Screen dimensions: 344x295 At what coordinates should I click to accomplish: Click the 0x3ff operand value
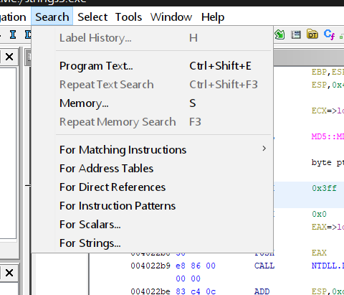324,188
